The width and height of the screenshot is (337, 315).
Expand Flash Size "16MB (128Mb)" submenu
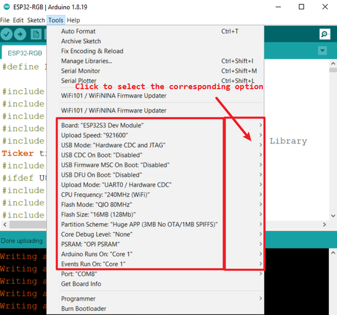pos(155,215)
